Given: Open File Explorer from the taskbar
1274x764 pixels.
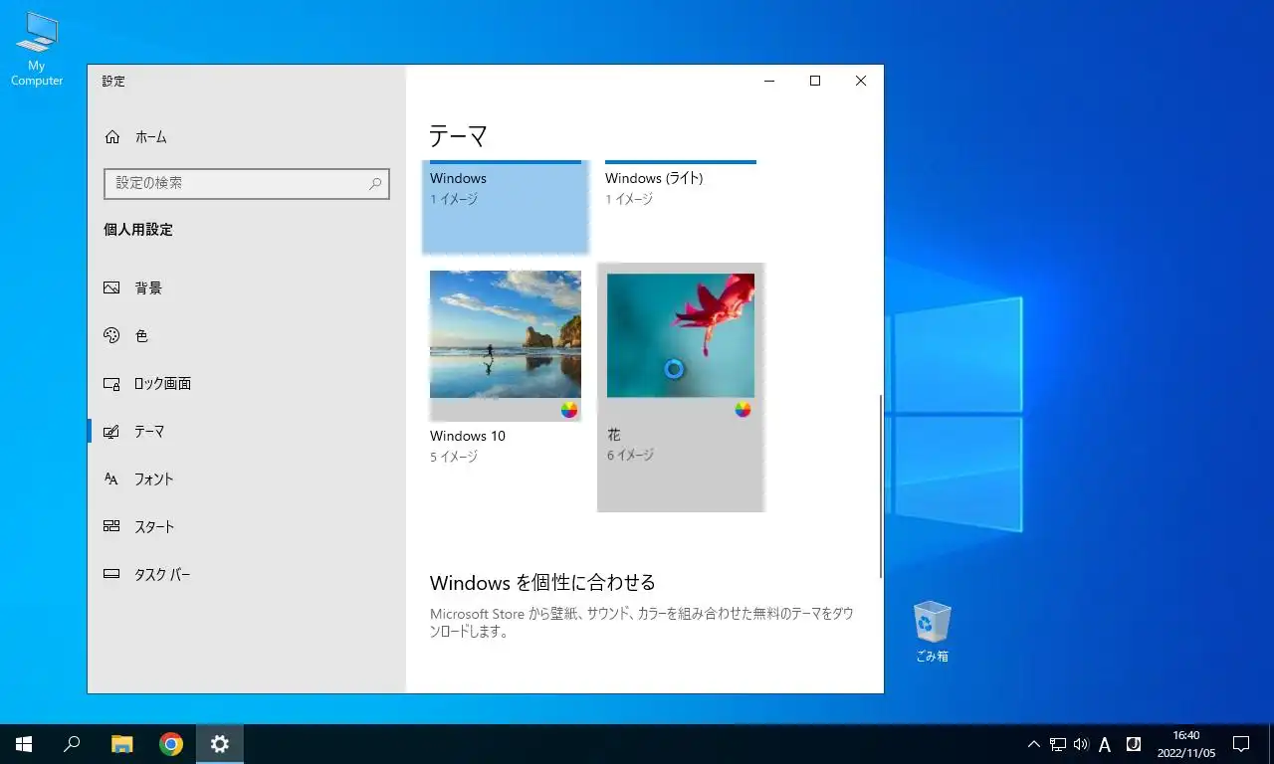Looking at the screenshot, I should point(121,744).
